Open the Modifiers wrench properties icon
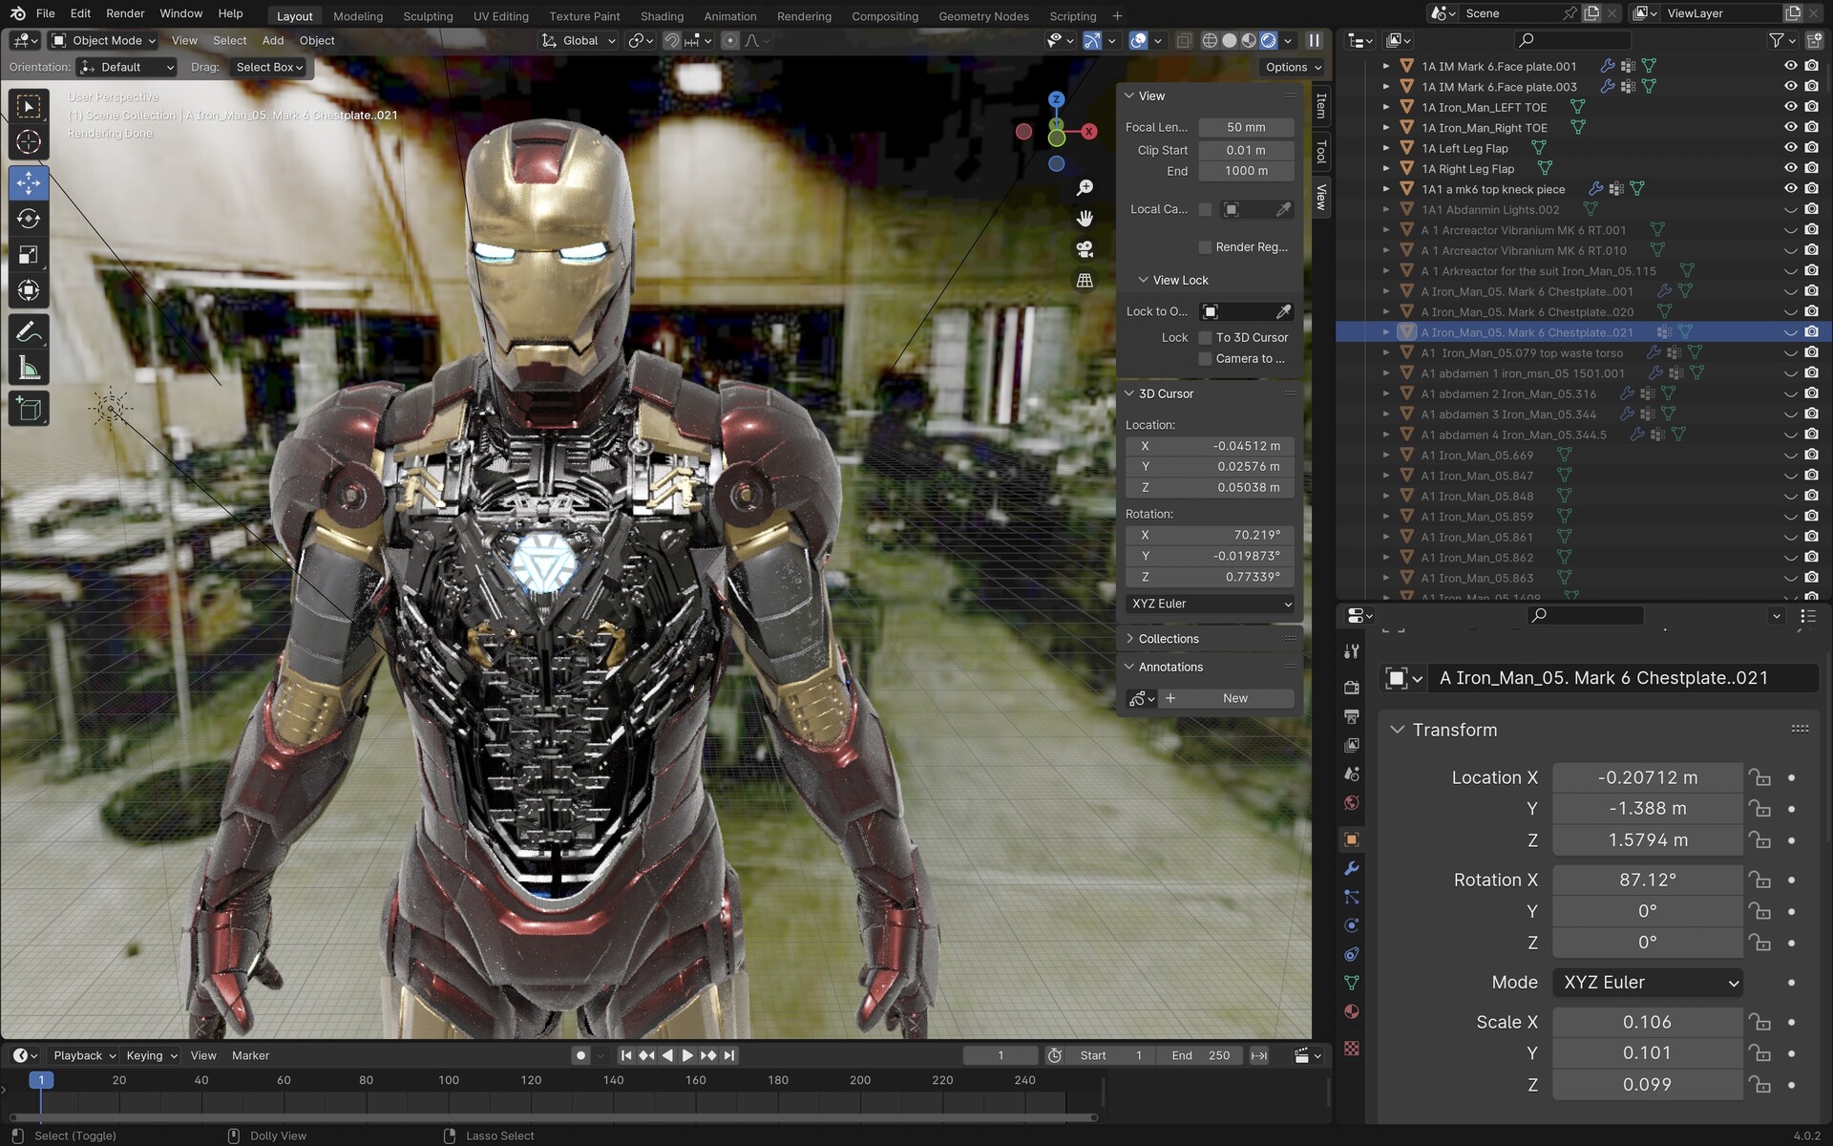Image resolution: width=1833 pixels, height=1146 pixels. [x=1351, y=868]
